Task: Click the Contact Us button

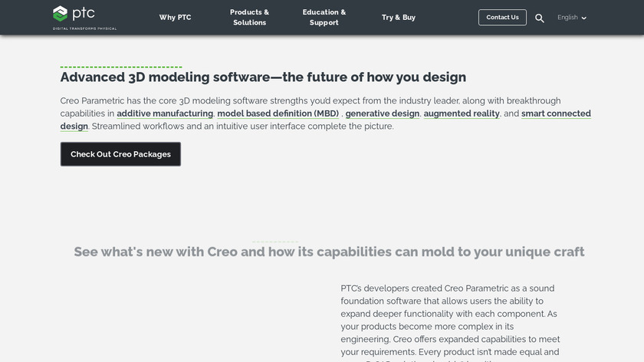Action: (x=502, y=18)
